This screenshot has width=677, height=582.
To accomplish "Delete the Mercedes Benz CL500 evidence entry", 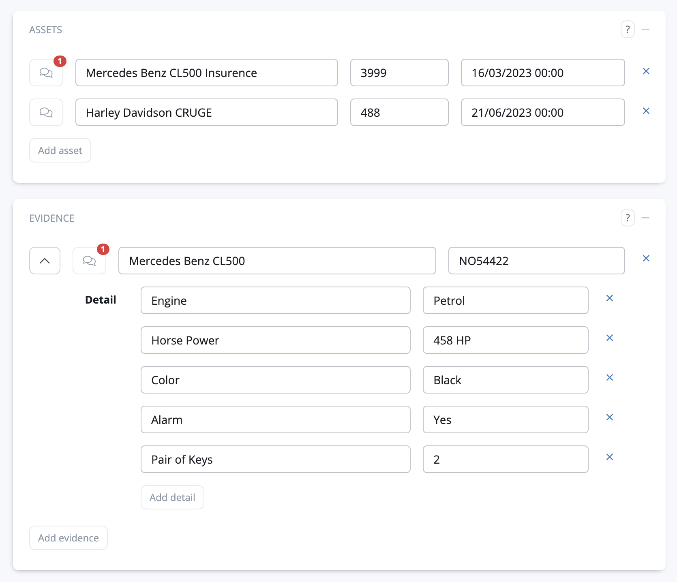I will (x=646, y=259).
